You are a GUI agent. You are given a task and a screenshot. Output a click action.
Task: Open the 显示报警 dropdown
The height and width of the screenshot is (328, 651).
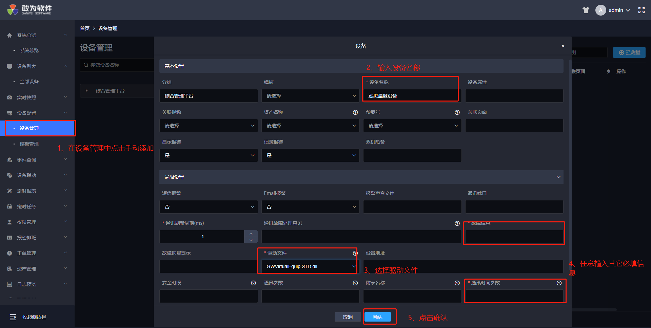pyautogui.click(x=208, y=155)
